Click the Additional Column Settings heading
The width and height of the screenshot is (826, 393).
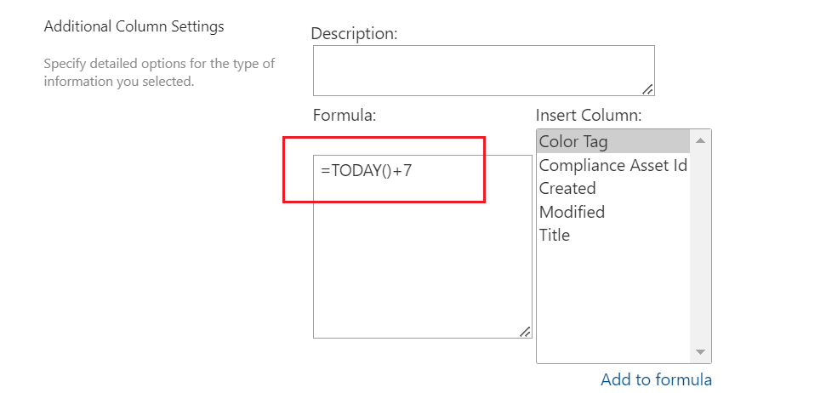click(134, 26)
